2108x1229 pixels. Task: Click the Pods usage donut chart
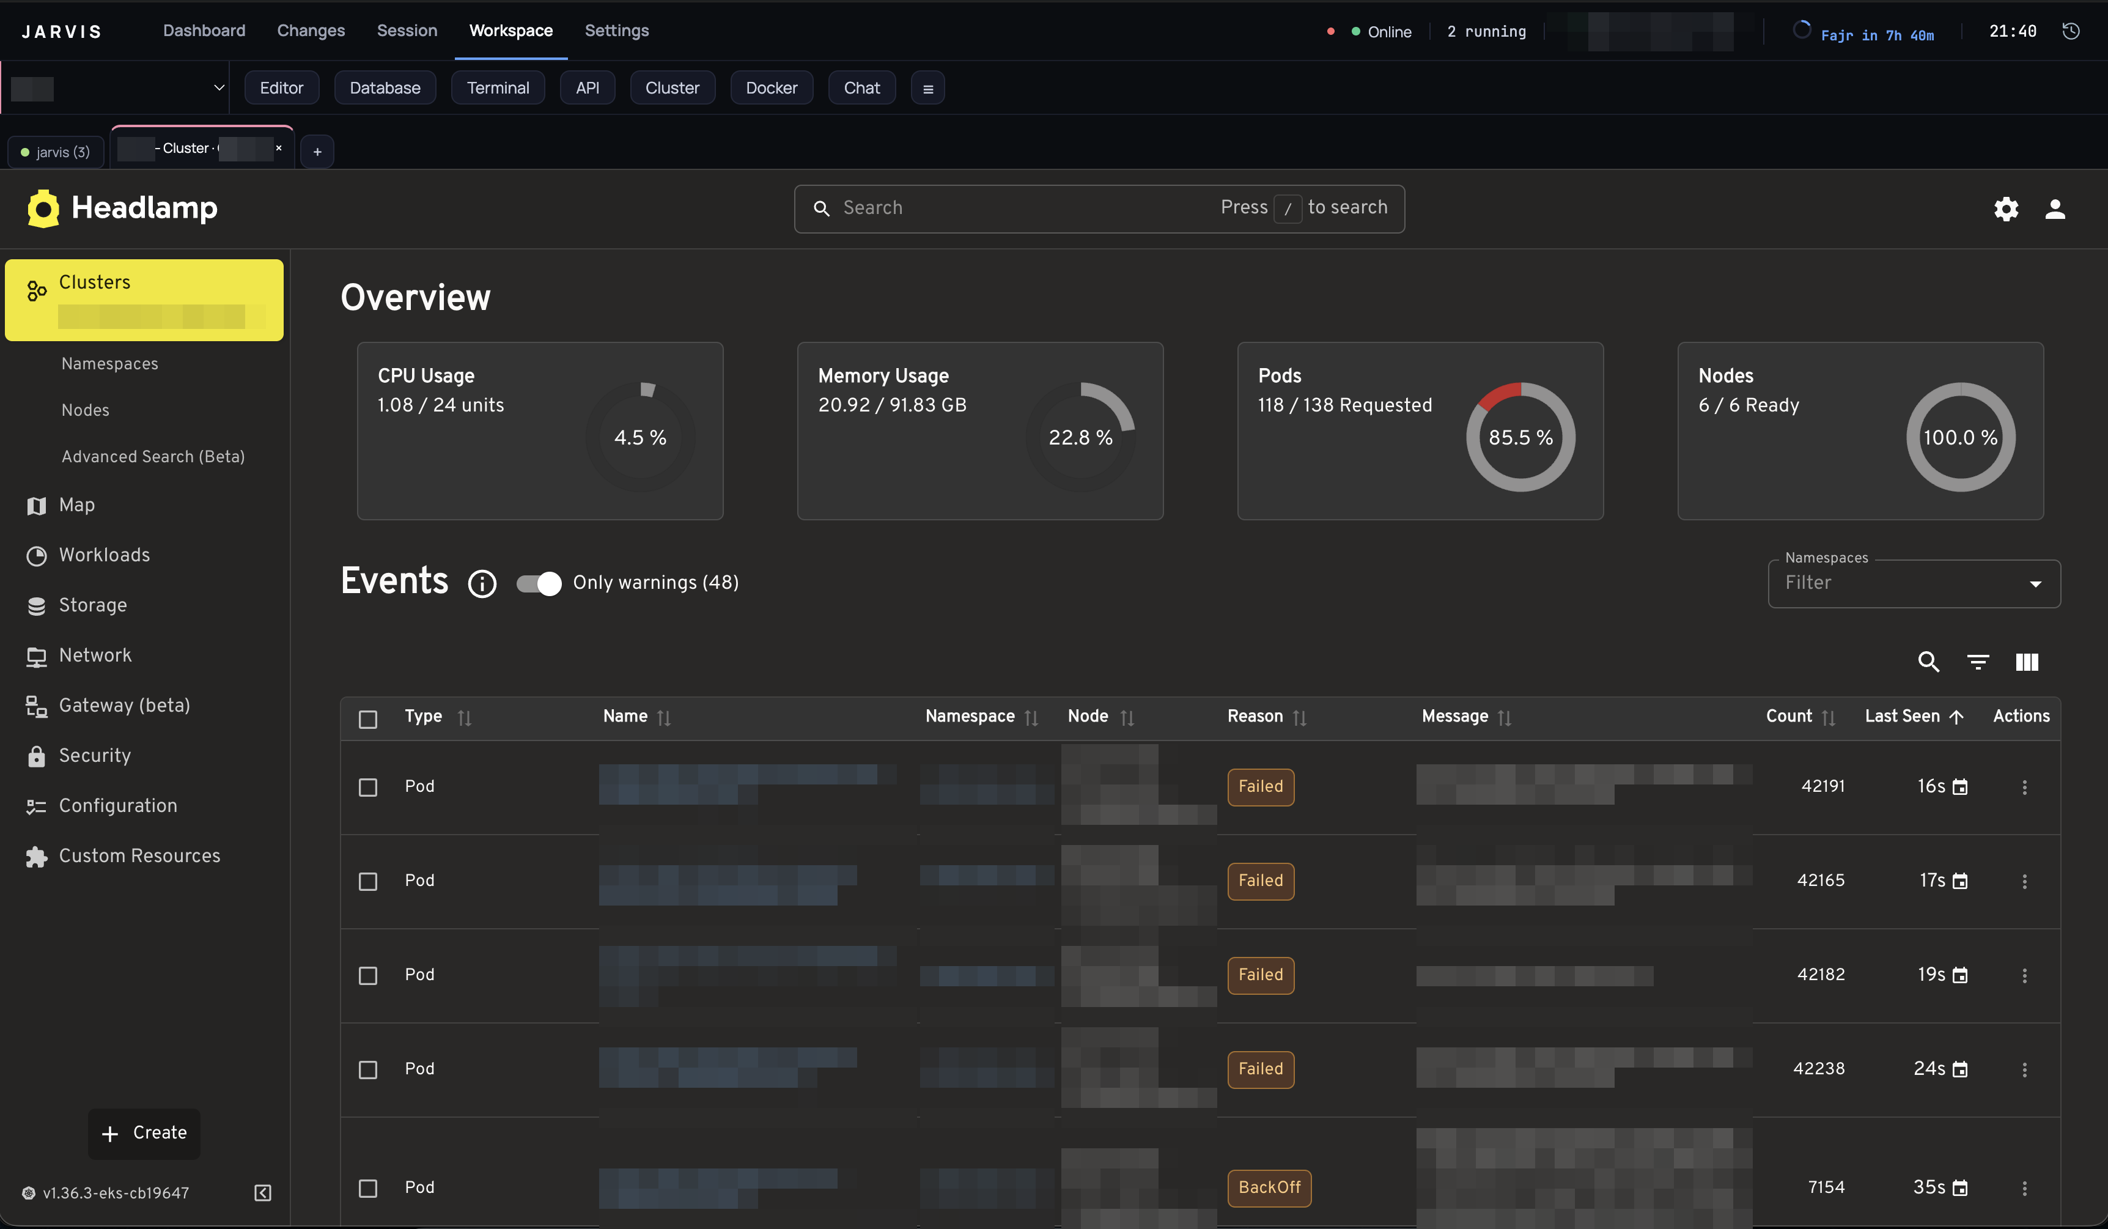1520,438
